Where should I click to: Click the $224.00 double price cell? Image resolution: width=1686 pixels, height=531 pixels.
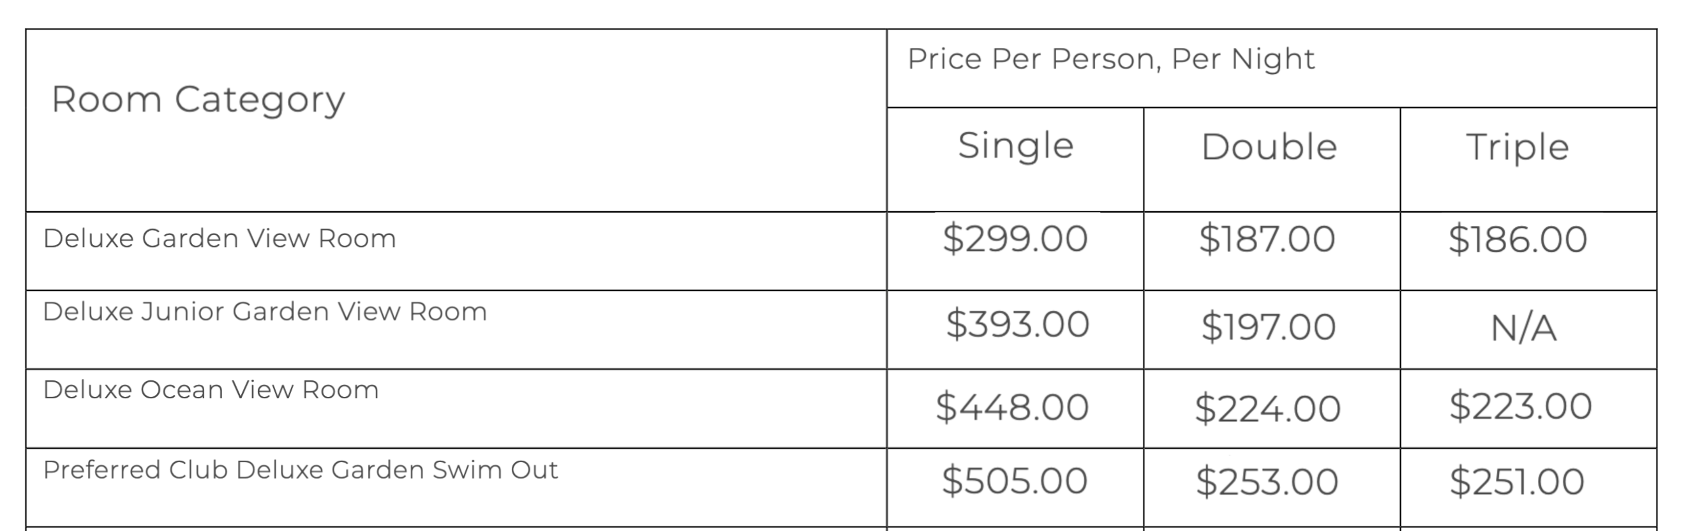(1272, 408)
